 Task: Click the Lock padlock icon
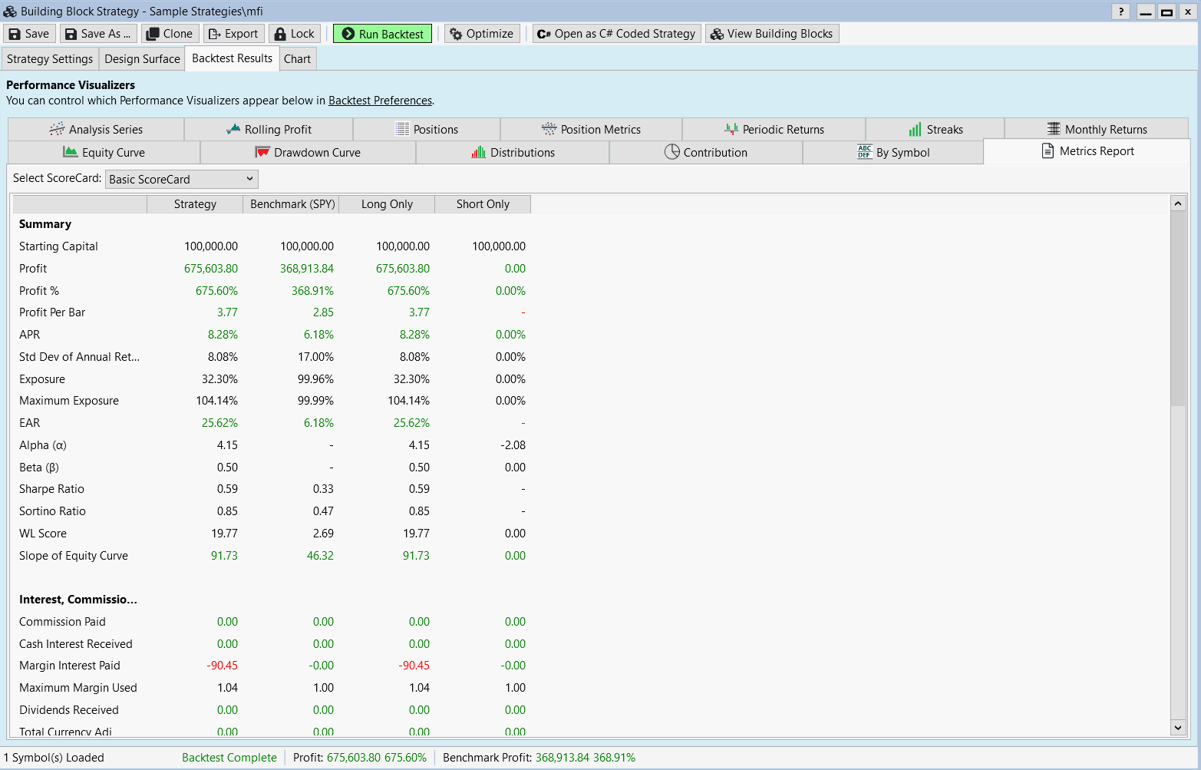[280, 34]
